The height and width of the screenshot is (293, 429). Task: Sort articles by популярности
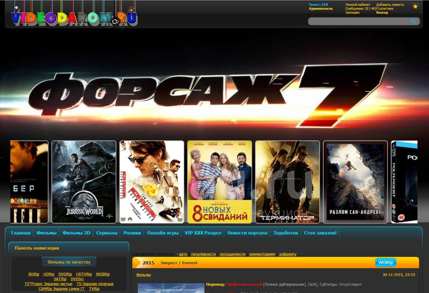[203, 254]
